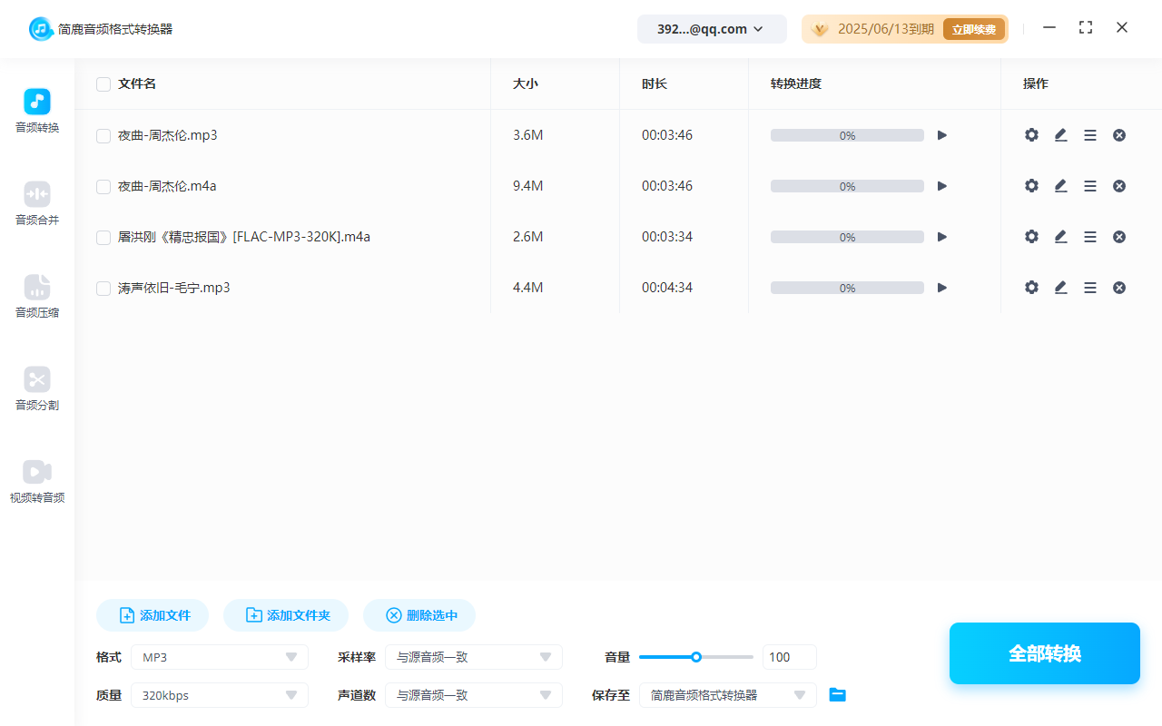The width and height of the screenshot is (1162, 726).
Task: Edit the 夜曲-周杰伦.m4a file entry
Action: tap(1060, 186)
